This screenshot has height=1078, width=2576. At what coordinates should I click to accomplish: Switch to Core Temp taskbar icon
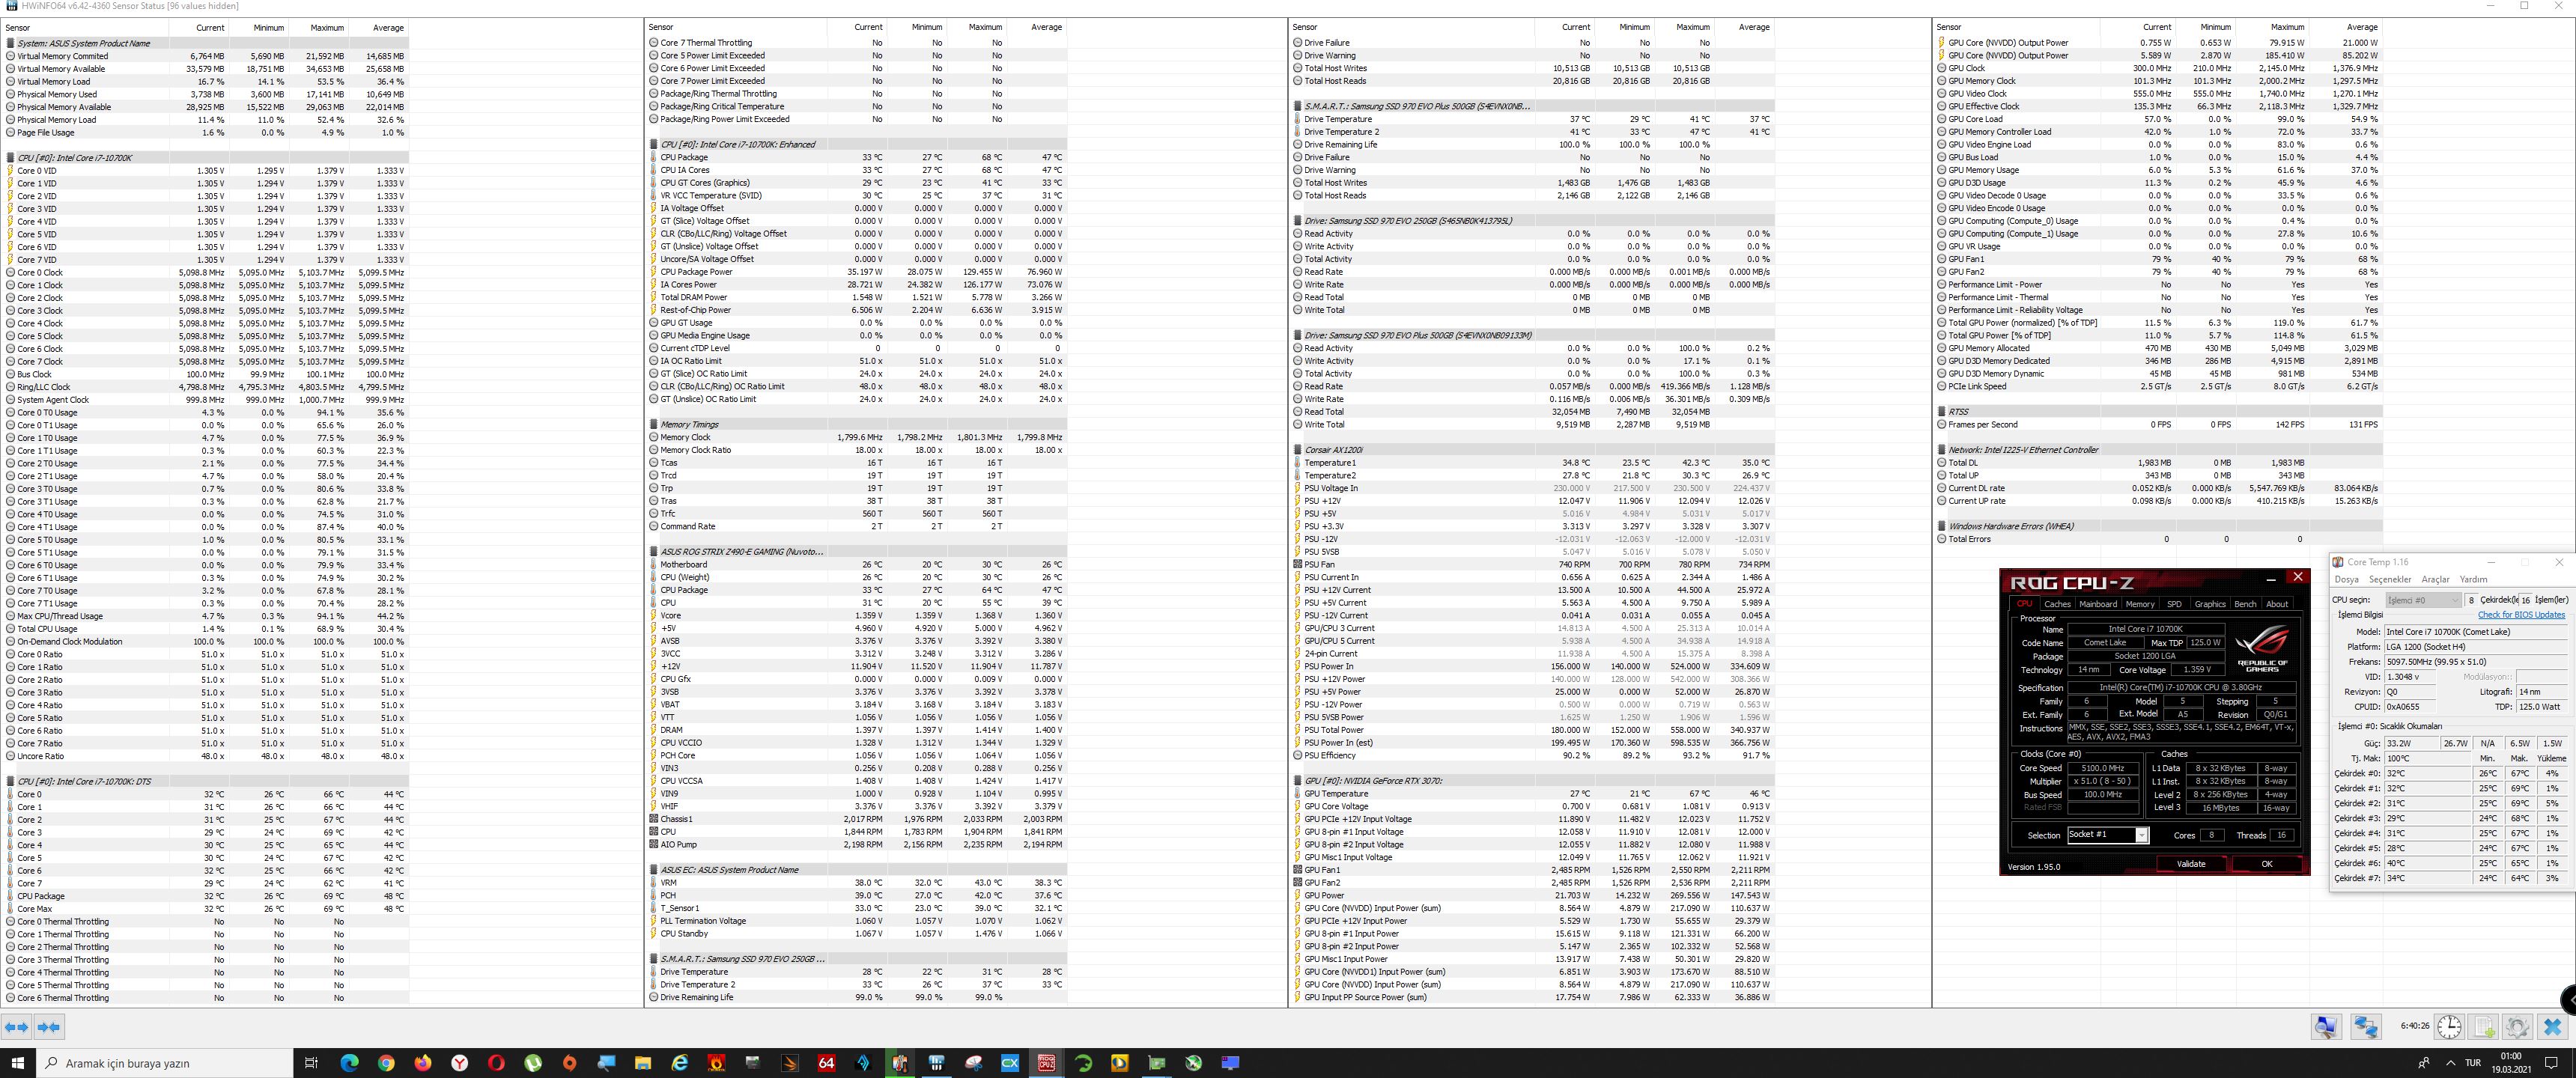point(900,1063)
